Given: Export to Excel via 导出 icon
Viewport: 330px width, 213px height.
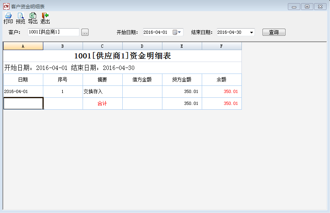Looking at the screenshot, I should [x=33, y=18].
